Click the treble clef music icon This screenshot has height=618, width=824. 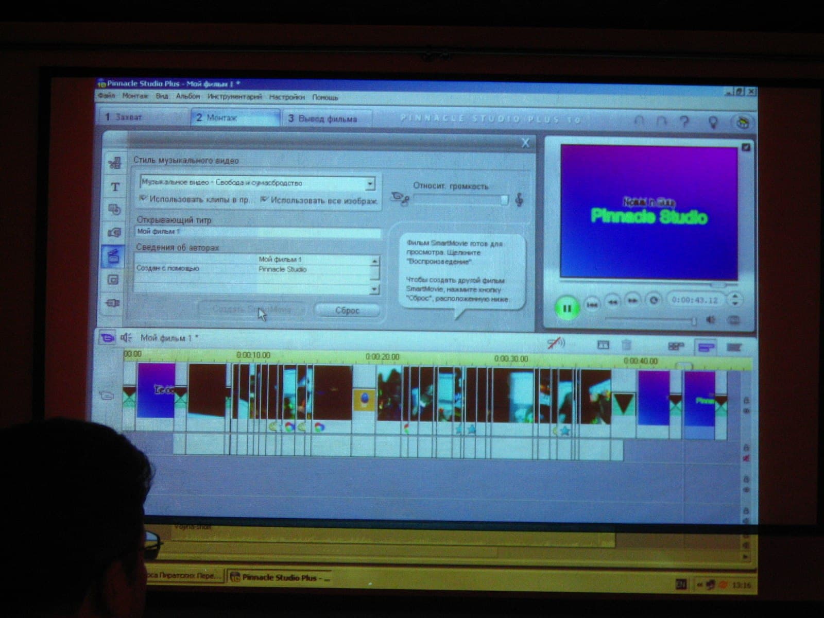(519, 199)
